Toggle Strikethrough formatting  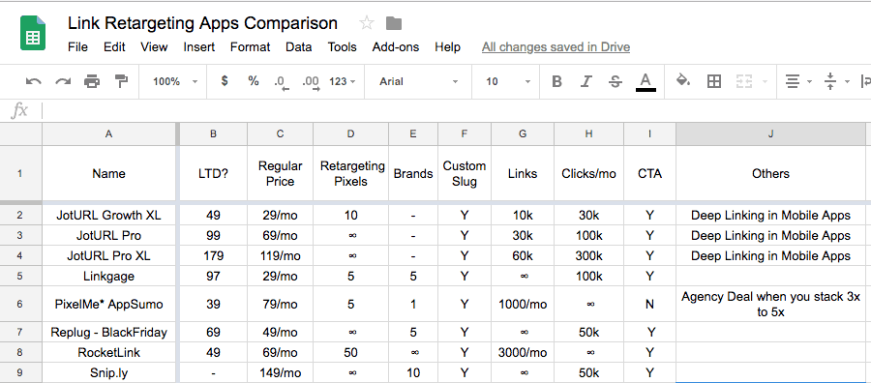click(x=615, y=81)
